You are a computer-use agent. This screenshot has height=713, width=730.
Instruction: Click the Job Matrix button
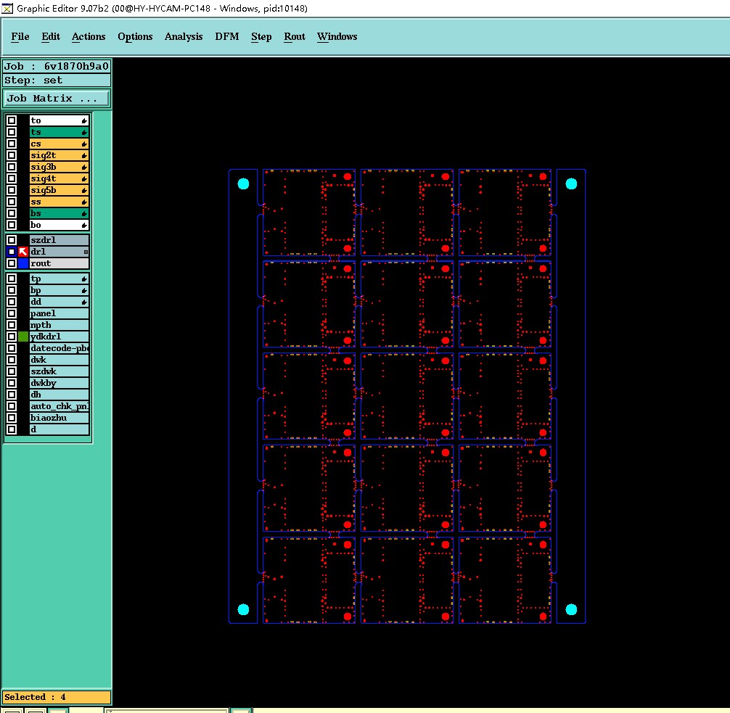(x=57, y=98)
